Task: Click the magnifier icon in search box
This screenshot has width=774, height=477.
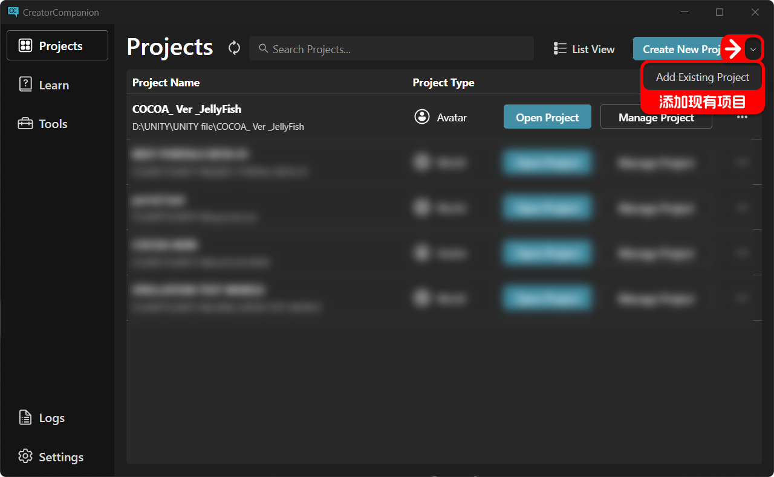Action: [x=264, y=48]
